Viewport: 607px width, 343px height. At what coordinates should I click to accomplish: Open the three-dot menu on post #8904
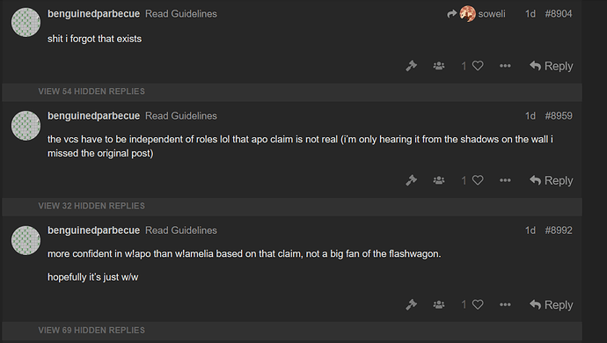click(505, 66)
